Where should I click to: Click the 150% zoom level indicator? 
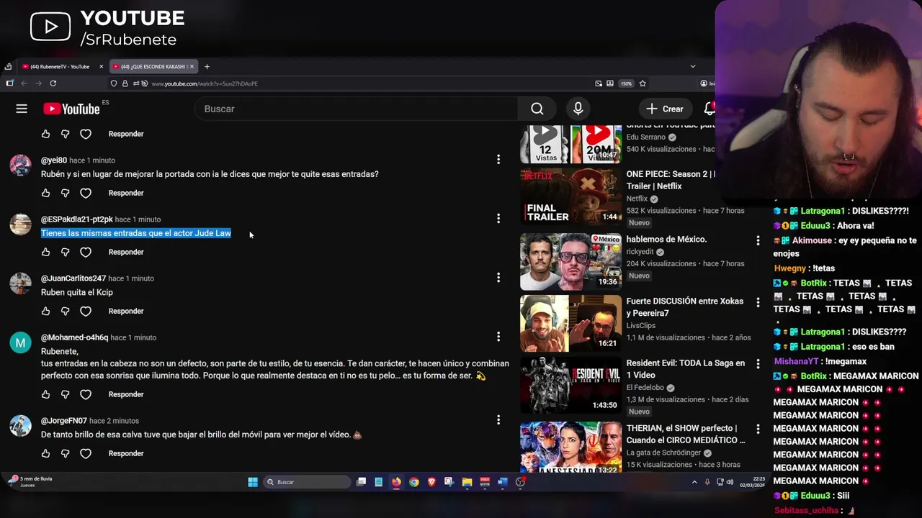626,83
